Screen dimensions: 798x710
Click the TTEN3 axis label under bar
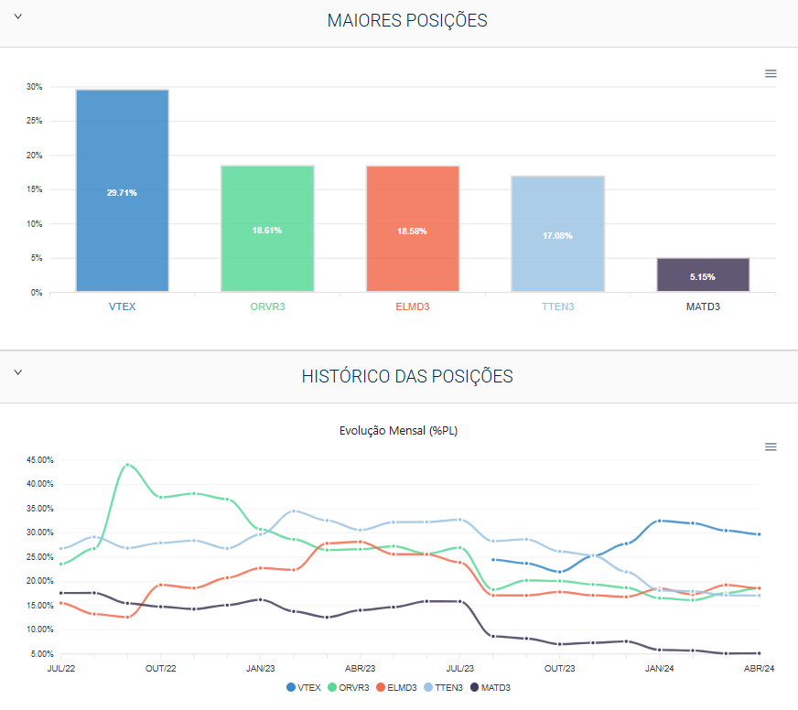558,307
